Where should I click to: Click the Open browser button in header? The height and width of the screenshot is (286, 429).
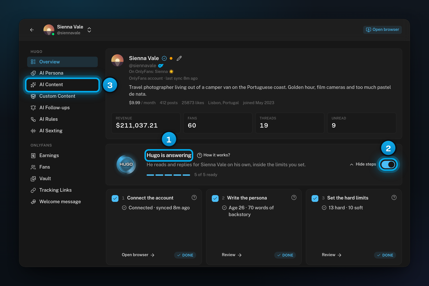[x=382, y=29]
